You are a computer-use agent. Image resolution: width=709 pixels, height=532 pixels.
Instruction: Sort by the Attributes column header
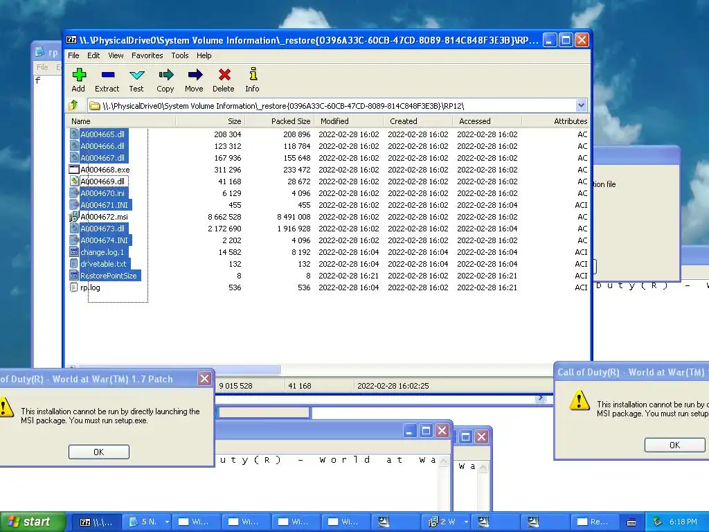coord(555,121)
